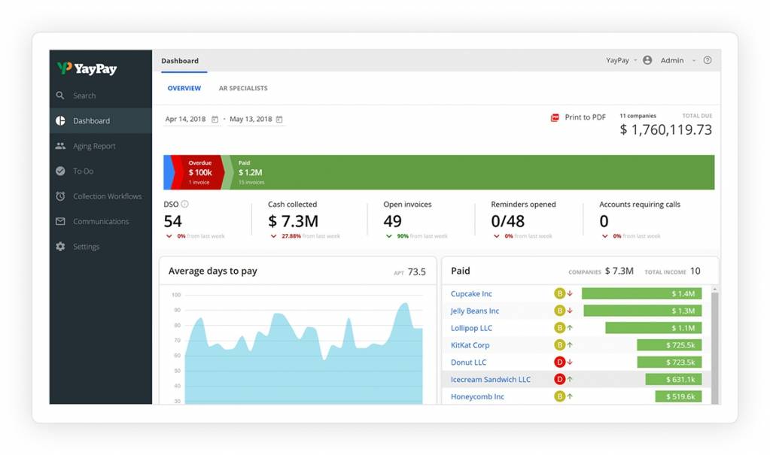Open the Cupcake Inc company link
The width and height of the screenshot is (770, 455).
[x=471, y=294]
